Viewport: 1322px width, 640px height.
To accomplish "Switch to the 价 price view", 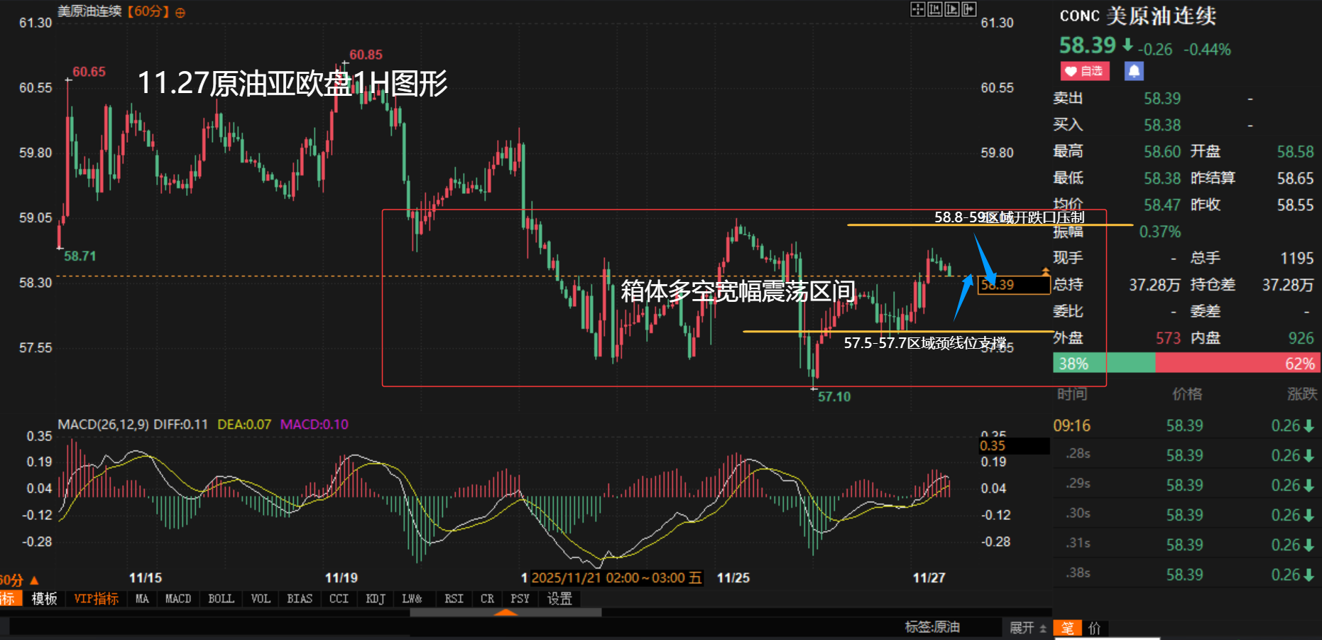I will click(x=1094, y=628).
